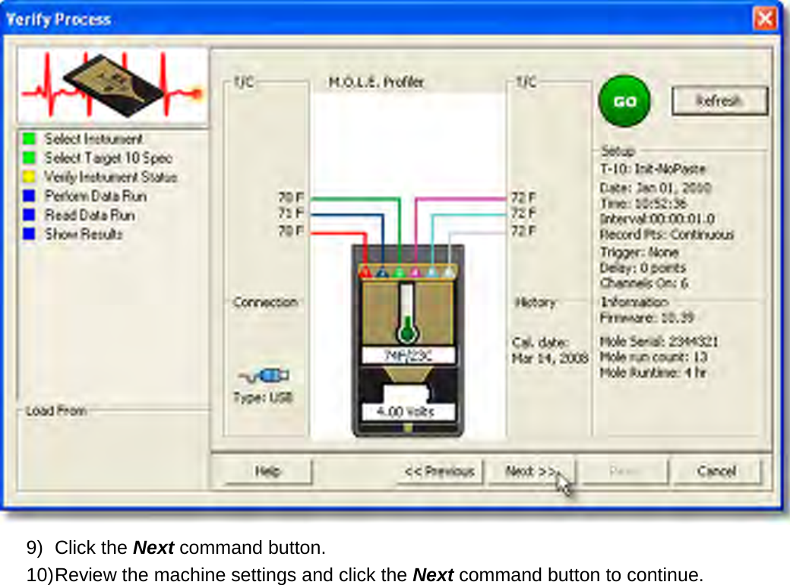
Task: Click green square beside Select Instrument
Action: click(30, 138)
